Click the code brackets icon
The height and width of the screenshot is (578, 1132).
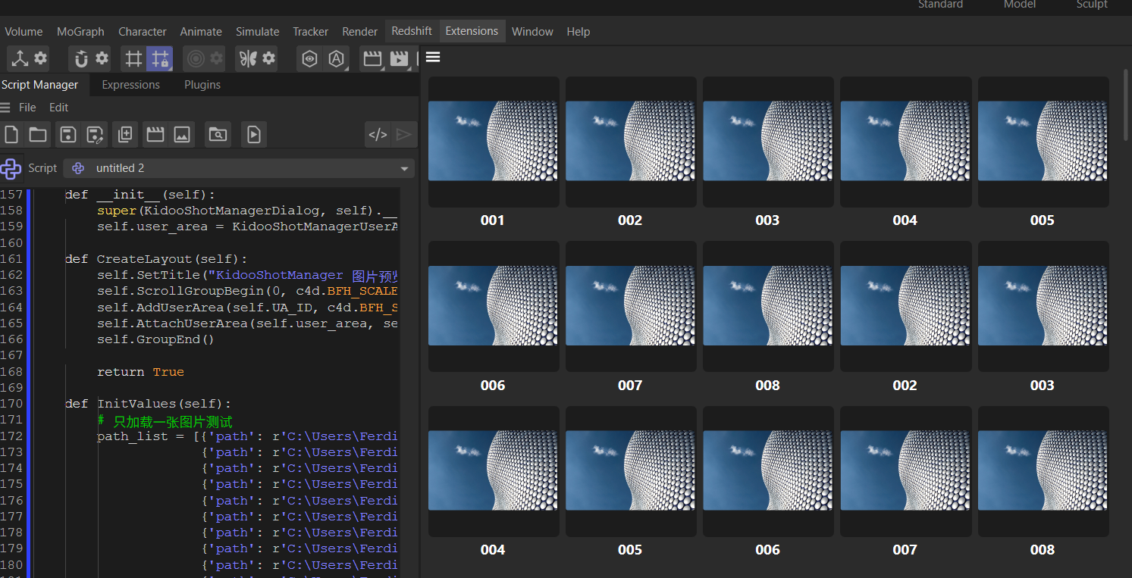(378, 135)
